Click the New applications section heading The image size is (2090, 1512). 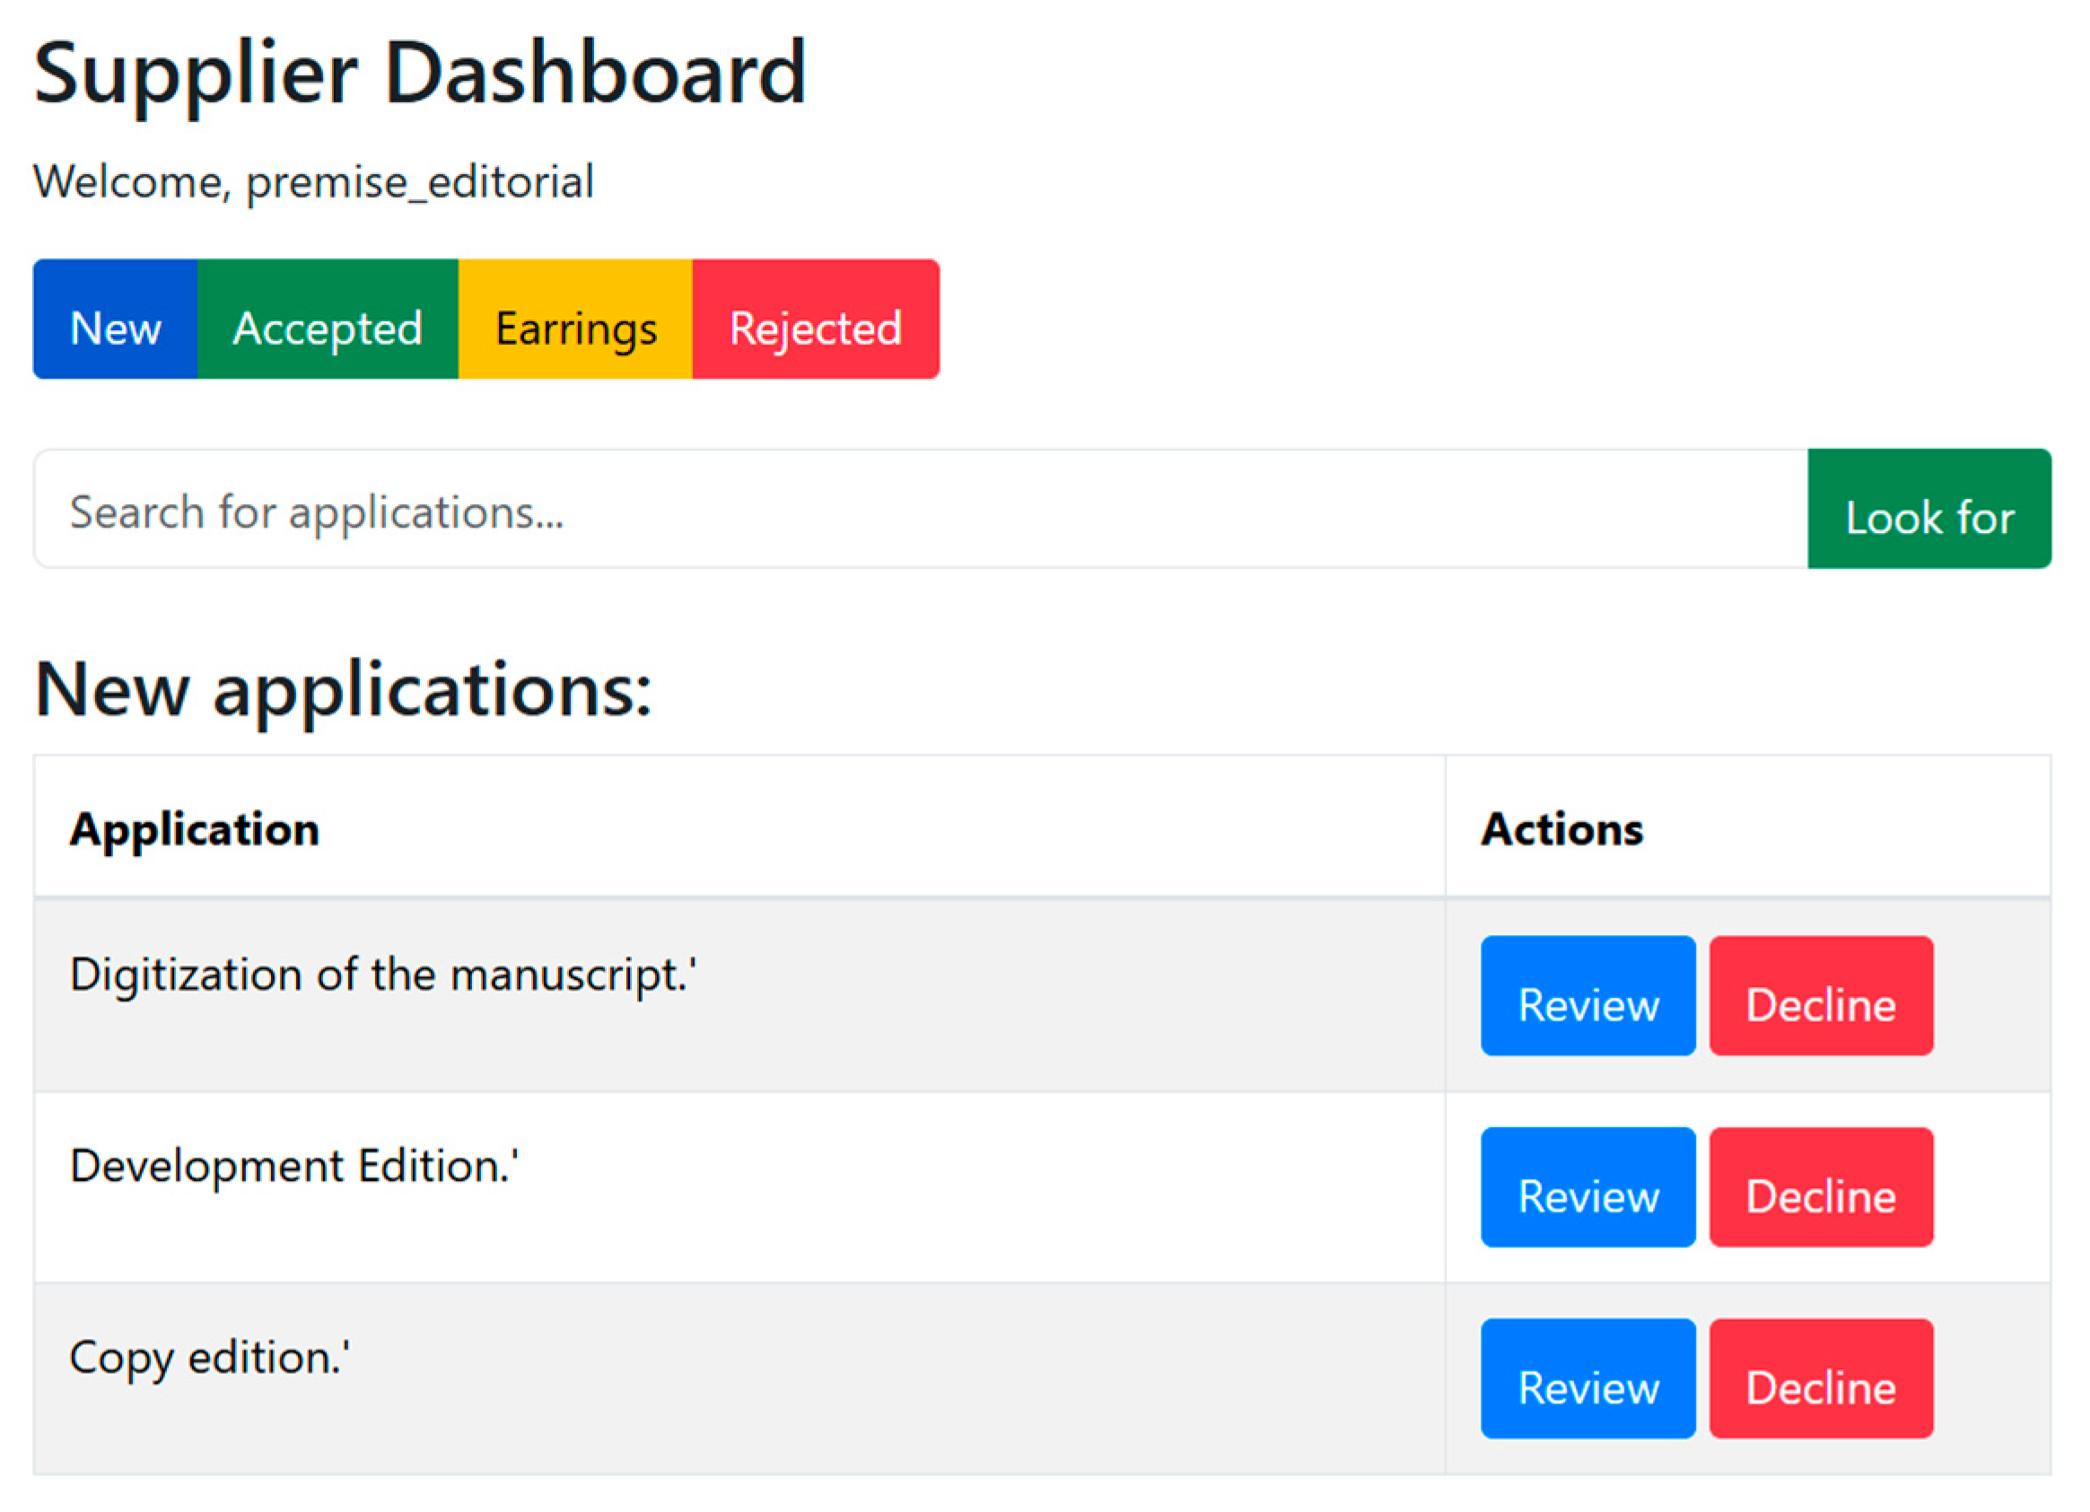tap(343, 689)
